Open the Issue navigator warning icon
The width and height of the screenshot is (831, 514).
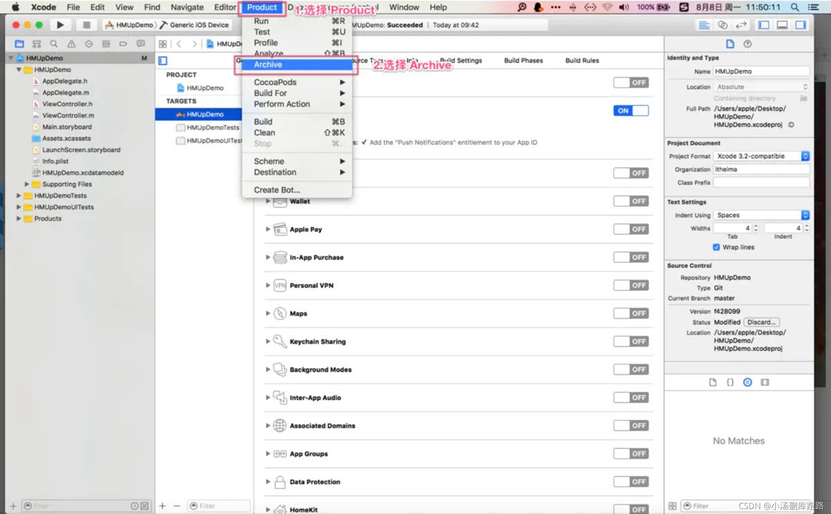[x=71, y=44]
